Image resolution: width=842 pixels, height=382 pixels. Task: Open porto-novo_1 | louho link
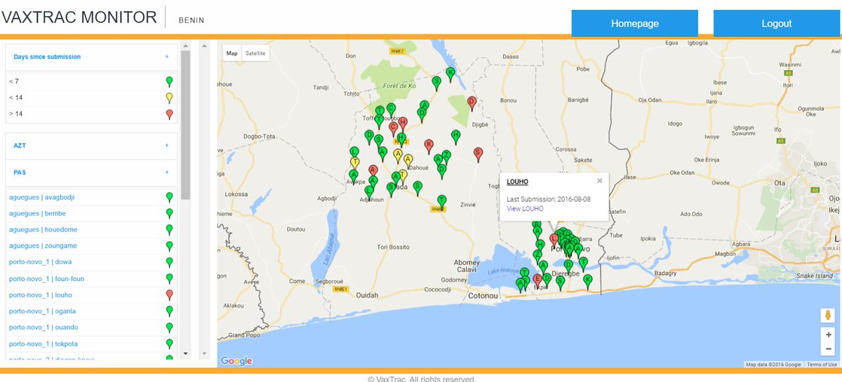pos(40,295)
